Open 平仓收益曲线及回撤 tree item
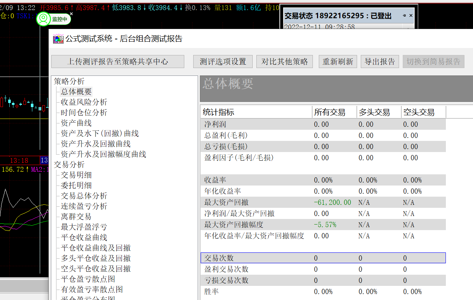 coord(96,248)
